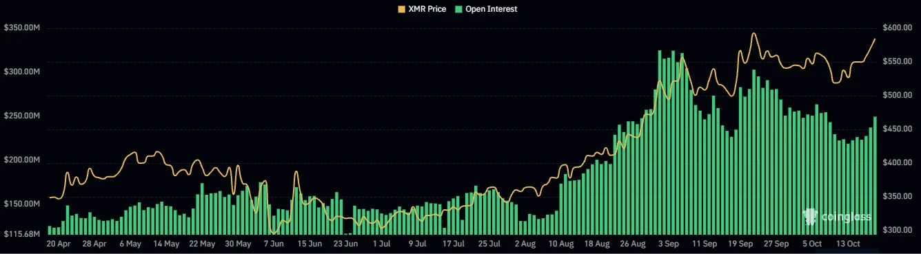
Task: Click the green Open Interest legend swatch
Action: [x=458, y=9]
